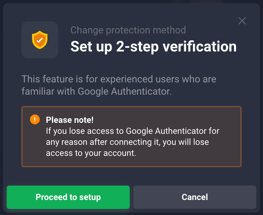
Task: Click the text "familiar with" in the description
Action: [x=49, y=91]
